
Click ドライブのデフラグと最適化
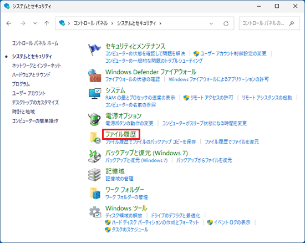coord(175,216)
